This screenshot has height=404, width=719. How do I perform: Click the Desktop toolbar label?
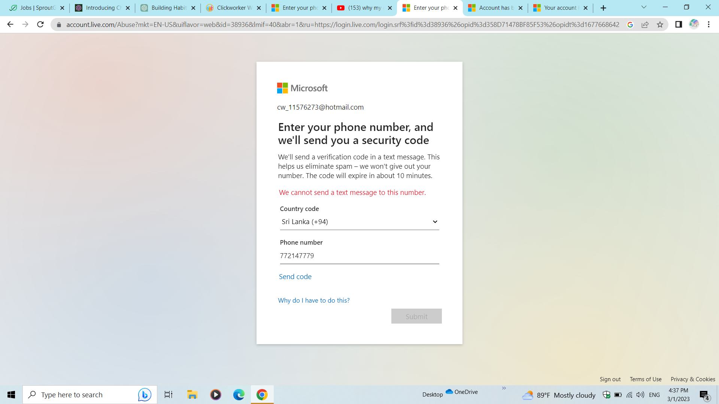[433, 395]
